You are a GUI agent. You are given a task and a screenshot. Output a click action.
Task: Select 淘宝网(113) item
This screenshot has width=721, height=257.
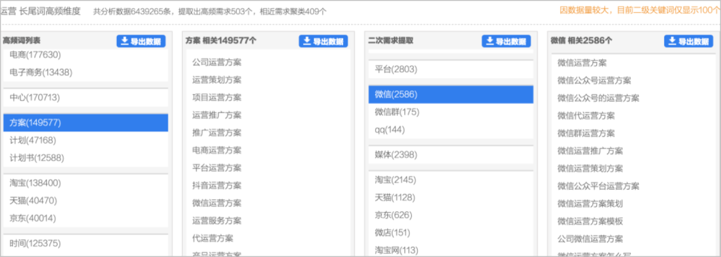[397, 250]
